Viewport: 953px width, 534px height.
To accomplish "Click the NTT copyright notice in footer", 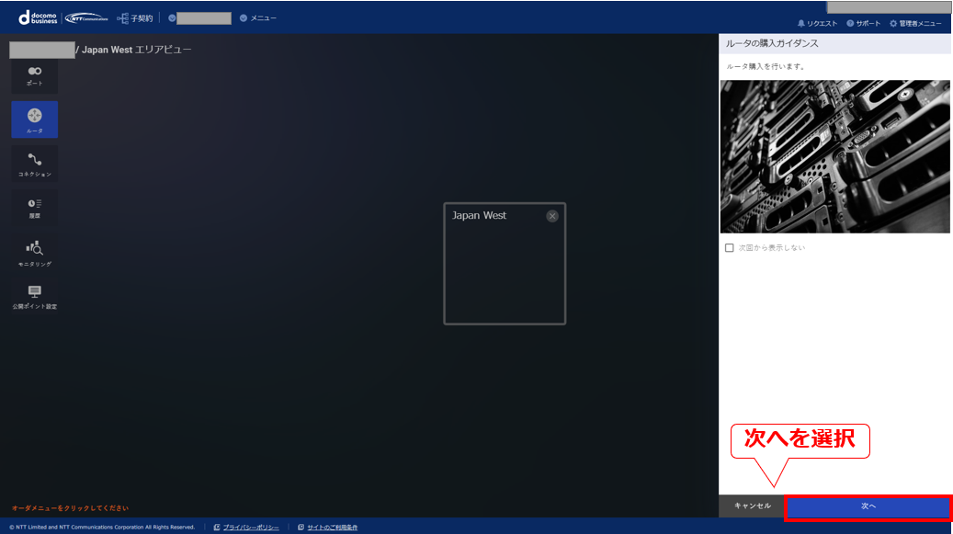I will (x=102, y=528).
